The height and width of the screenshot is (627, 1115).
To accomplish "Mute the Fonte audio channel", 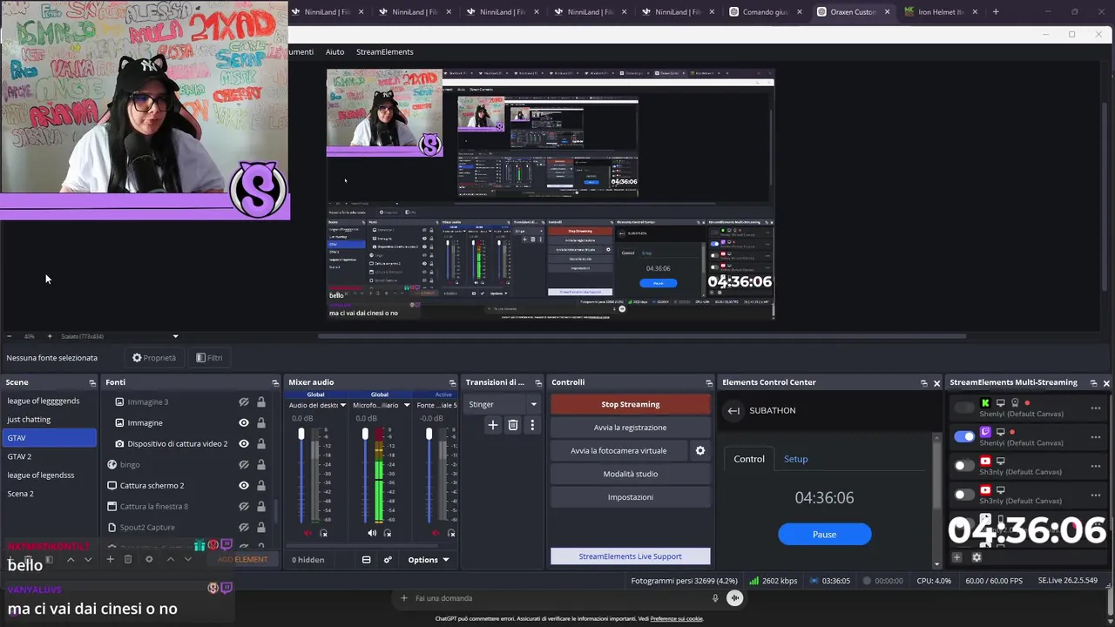I will coord(436,533).
